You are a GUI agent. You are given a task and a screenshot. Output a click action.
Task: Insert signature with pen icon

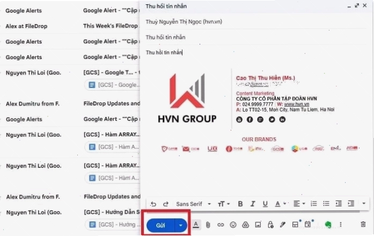tap(283, 225)
